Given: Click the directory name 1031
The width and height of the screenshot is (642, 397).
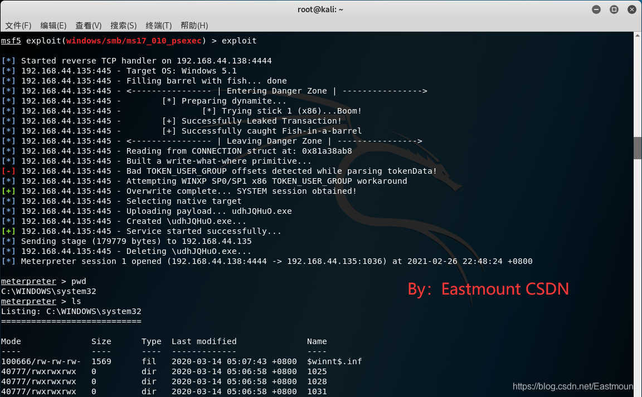Looking at the screenshot, I should 317,391.
